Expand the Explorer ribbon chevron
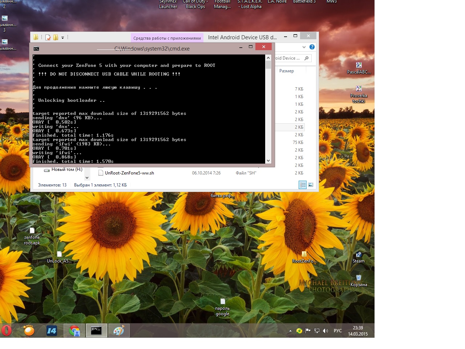 (304, 47)
